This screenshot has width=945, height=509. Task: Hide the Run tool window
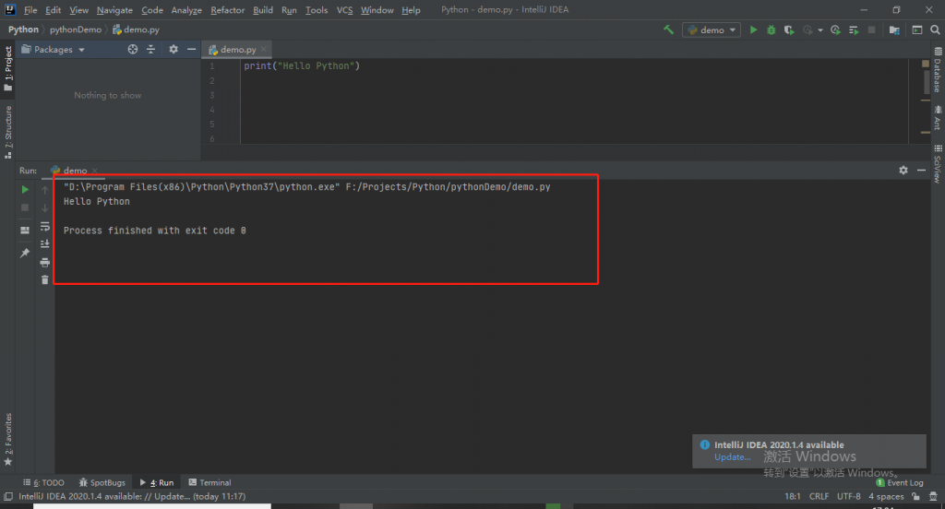921,171
